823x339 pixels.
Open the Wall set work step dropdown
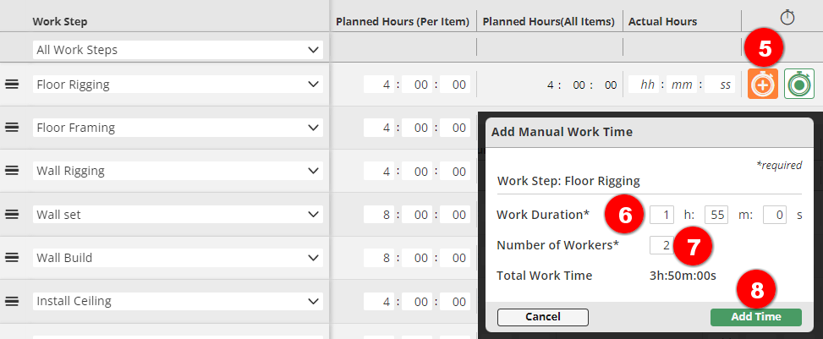[x=178, y=215]
